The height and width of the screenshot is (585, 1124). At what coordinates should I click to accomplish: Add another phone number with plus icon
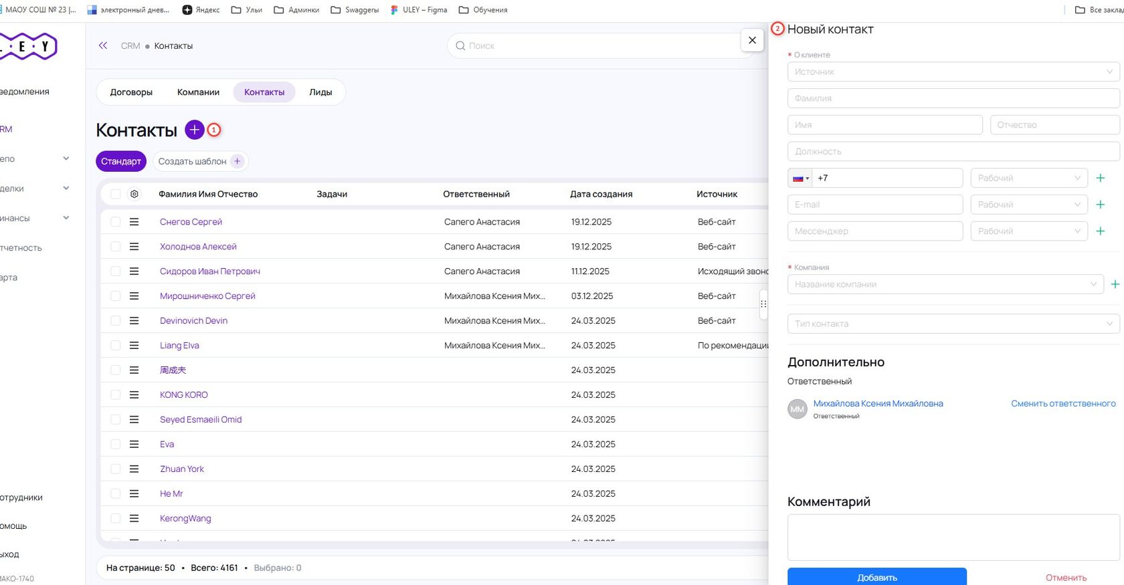pyautogui.click(x=1101, y=178)
